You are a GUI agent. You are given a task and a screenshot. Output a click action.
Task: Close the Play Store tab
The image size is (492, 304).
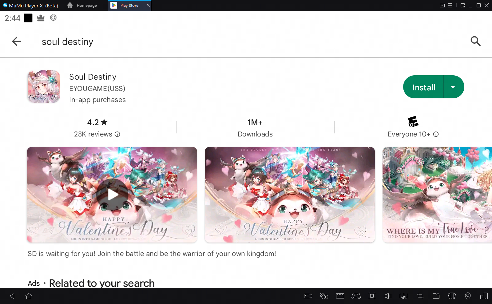pos(148,6)
